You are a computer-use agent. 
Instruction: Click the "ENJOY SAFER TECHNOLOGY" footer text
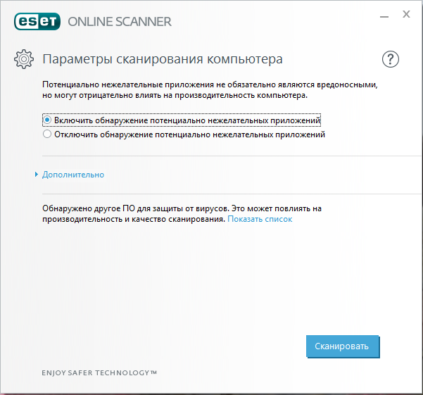[99, 373]
